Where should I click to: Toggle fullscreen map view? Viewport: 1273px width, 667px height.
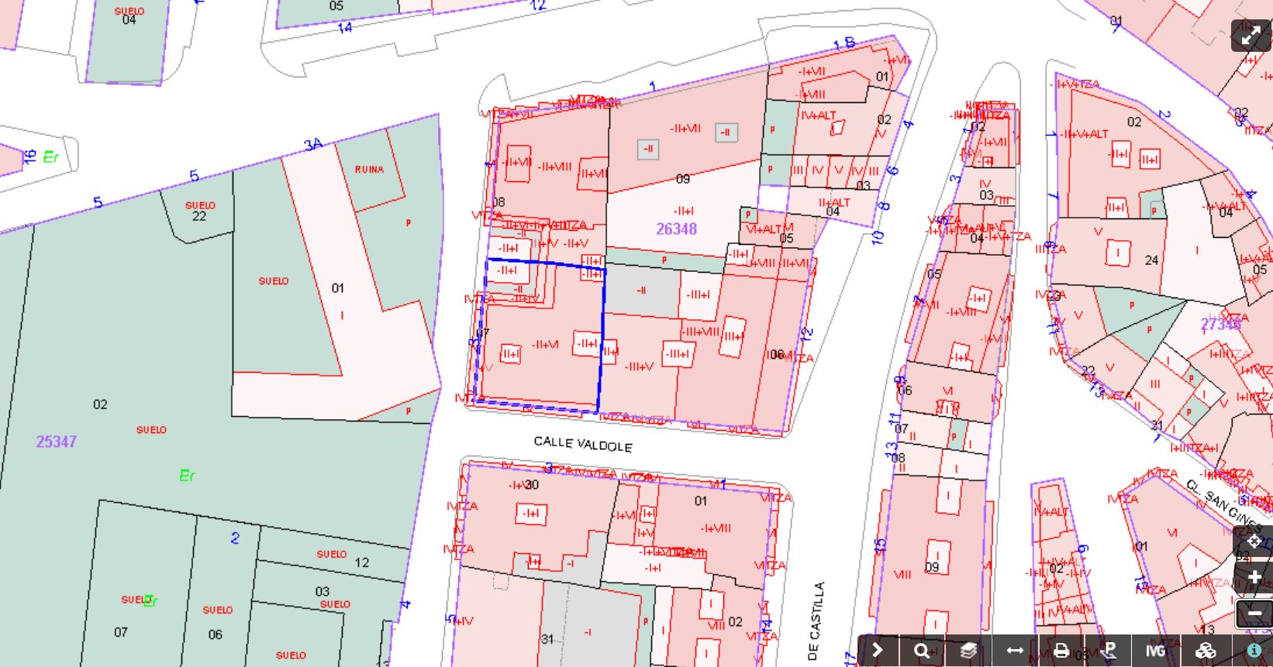pos(1250,36)
